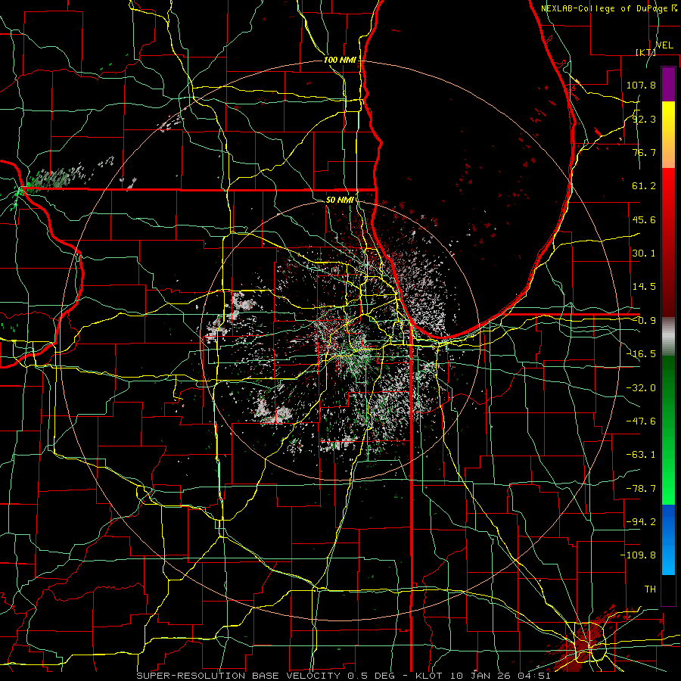Select the -16.5 velocity scale label
681x681 pixels.
click(641, 354)
